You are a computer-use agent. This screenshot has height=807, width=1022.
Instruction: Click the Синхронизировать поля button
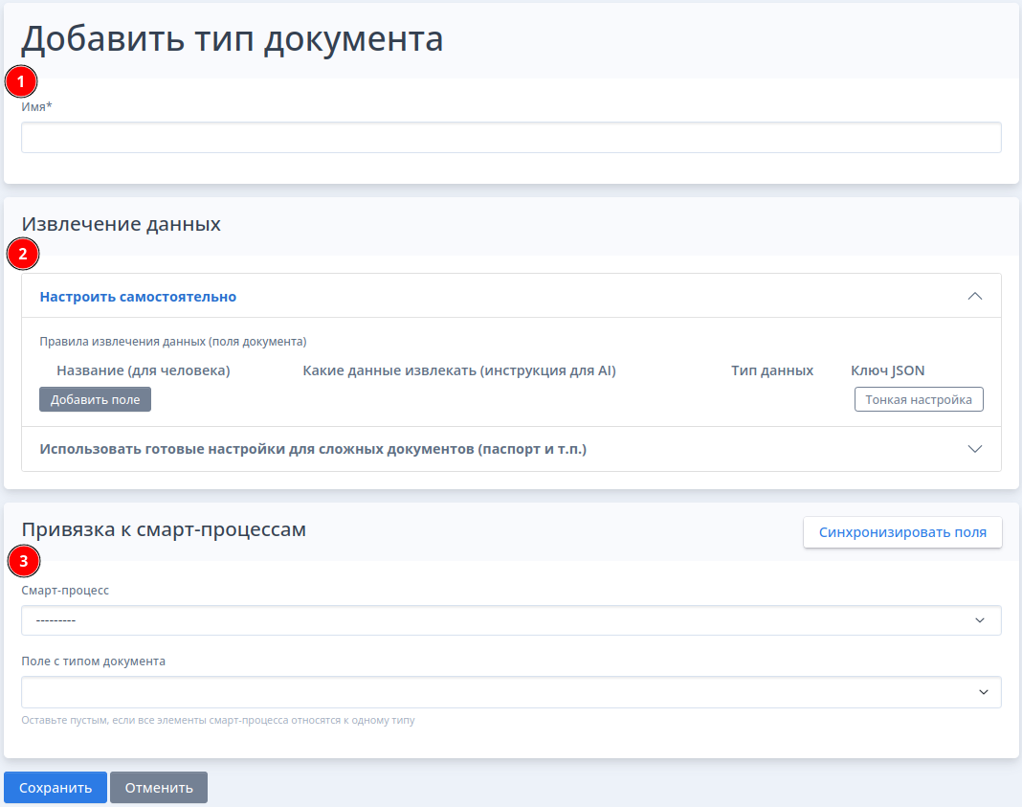[902, 532]
